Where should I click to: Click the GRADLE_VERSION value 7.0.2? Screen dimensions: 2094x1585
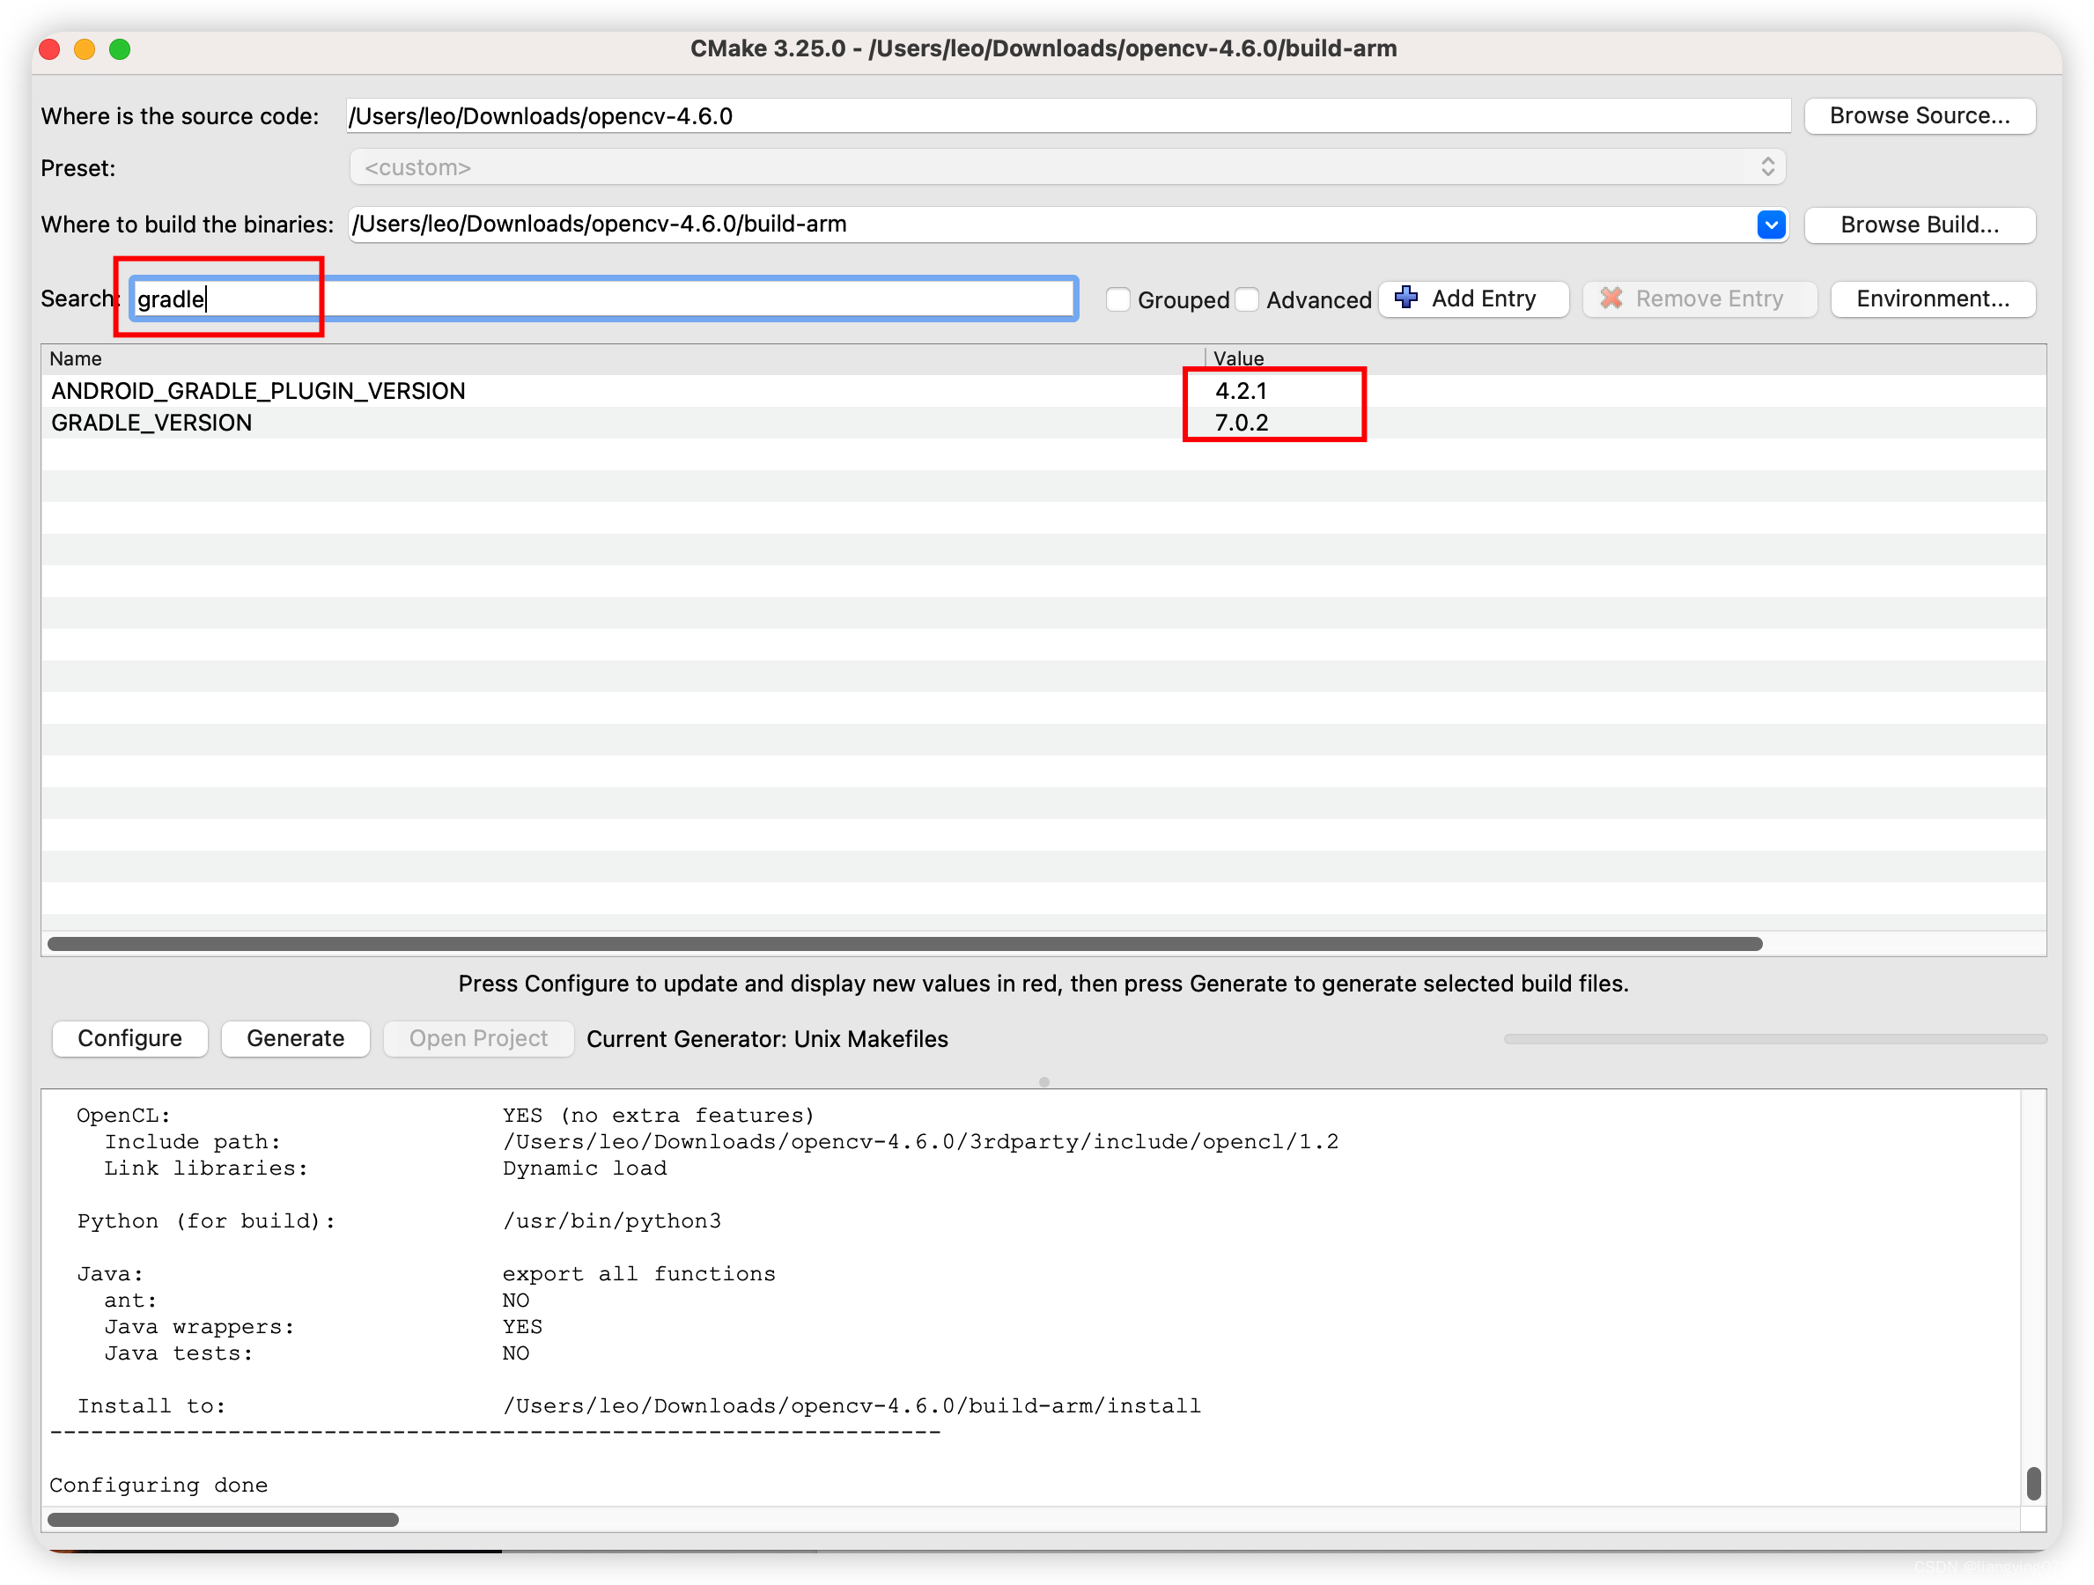tap(1241, 424)
